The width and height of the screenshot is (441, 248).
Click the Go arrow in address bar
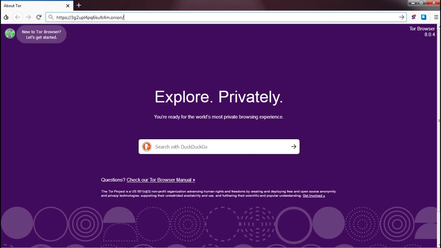pyautogui.click(x=401, y=17)
